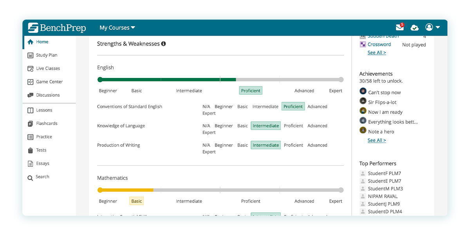Click Proficient for Conventions of Standard English

point(293,107)
